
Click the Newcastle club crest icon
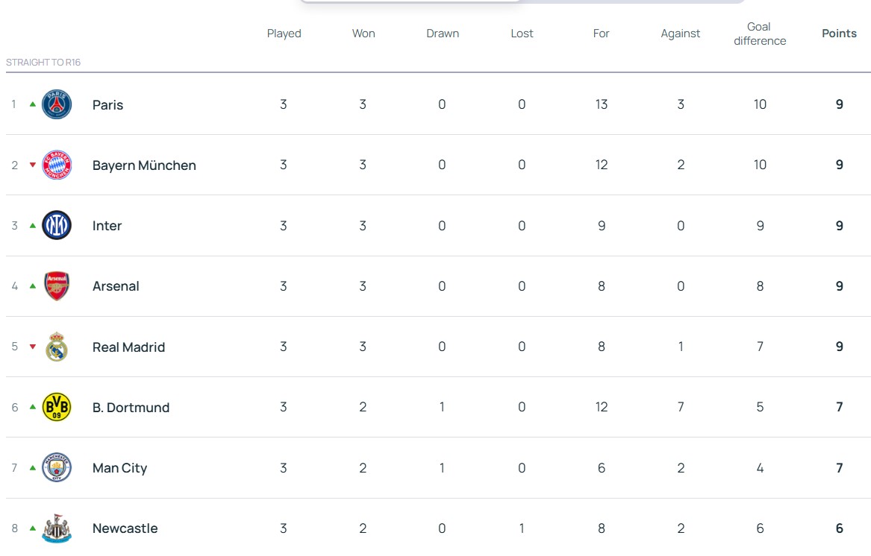coord(57,528)
